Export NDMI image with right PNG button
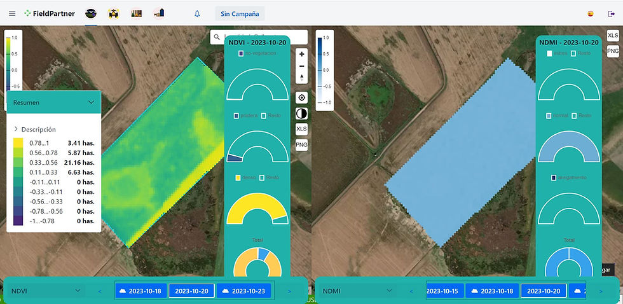 (x=613, y=52)
